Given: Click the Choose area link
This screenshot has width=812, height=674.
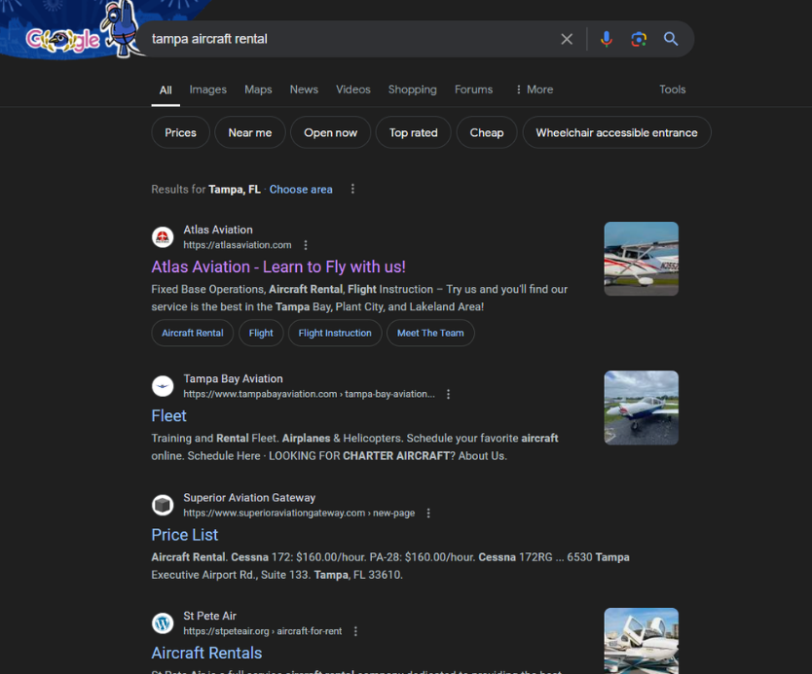Looking at the screenshot, I should click(301, 190).
